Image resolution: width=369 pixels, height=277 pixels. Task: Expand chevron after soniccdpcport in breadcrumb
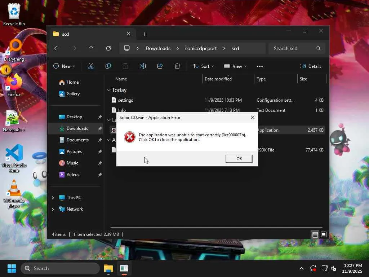coord(224,48)
